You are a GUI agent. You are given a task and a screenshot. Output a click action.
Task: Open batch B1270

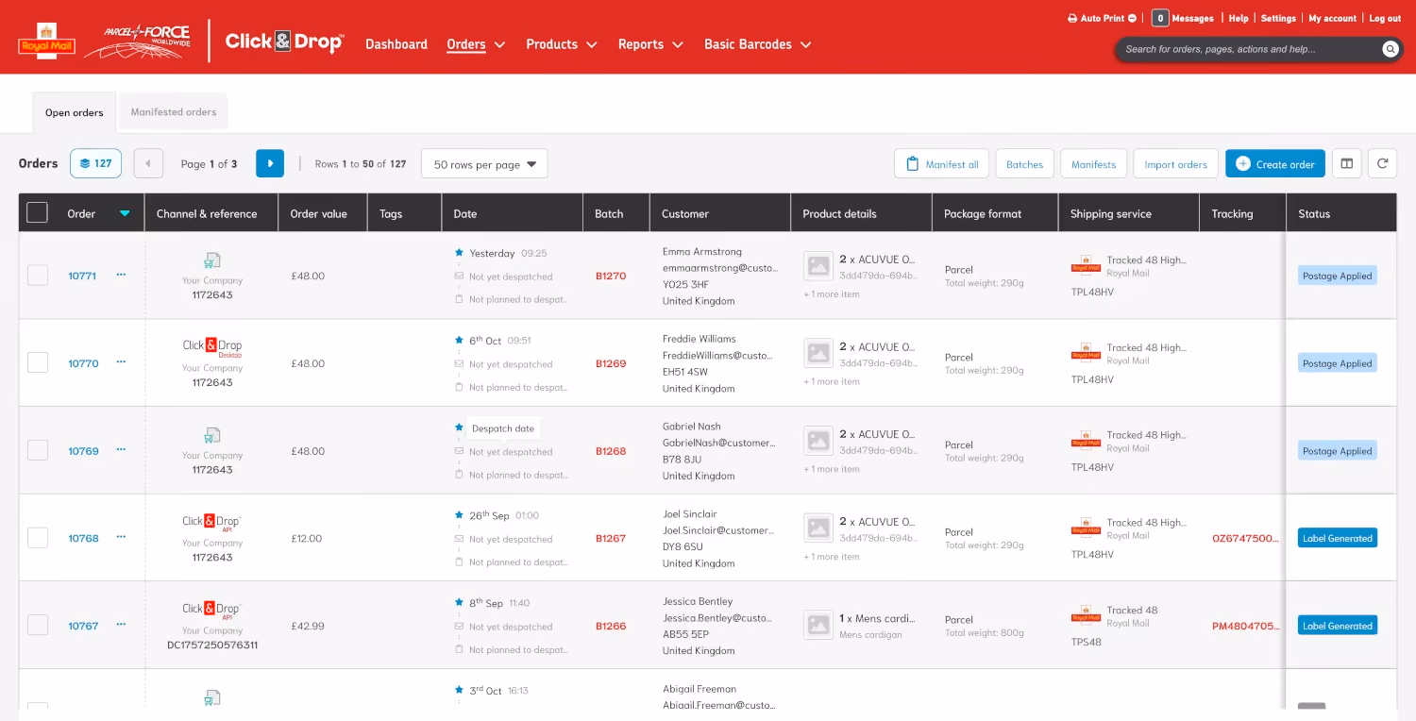611,276
